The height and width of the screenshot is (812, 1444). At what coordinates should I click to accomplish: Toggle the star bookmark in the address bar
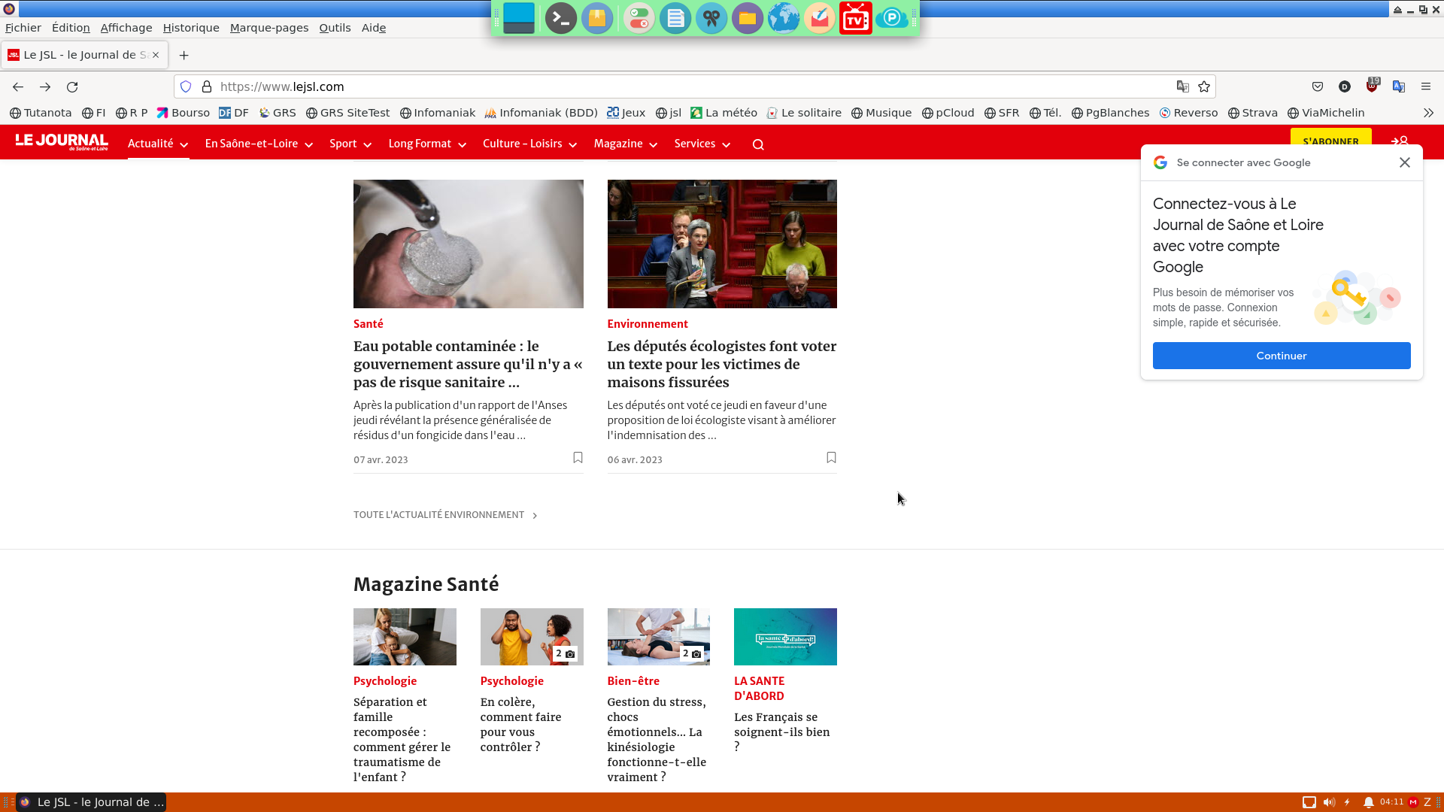tap(1203, 86)
